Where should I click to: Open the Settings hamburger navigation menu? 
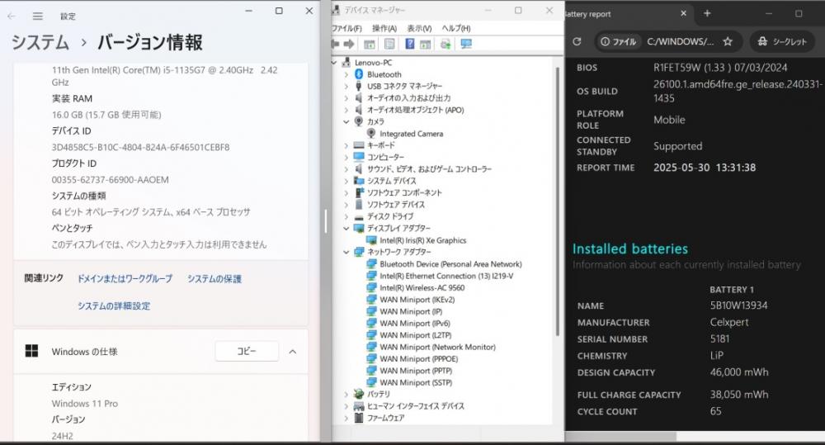pyautogui.click(x=37, y=17)
